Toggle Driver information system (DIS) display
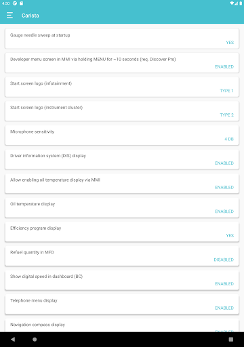Viewport: 244px width, 347px height. coord(122,159)
